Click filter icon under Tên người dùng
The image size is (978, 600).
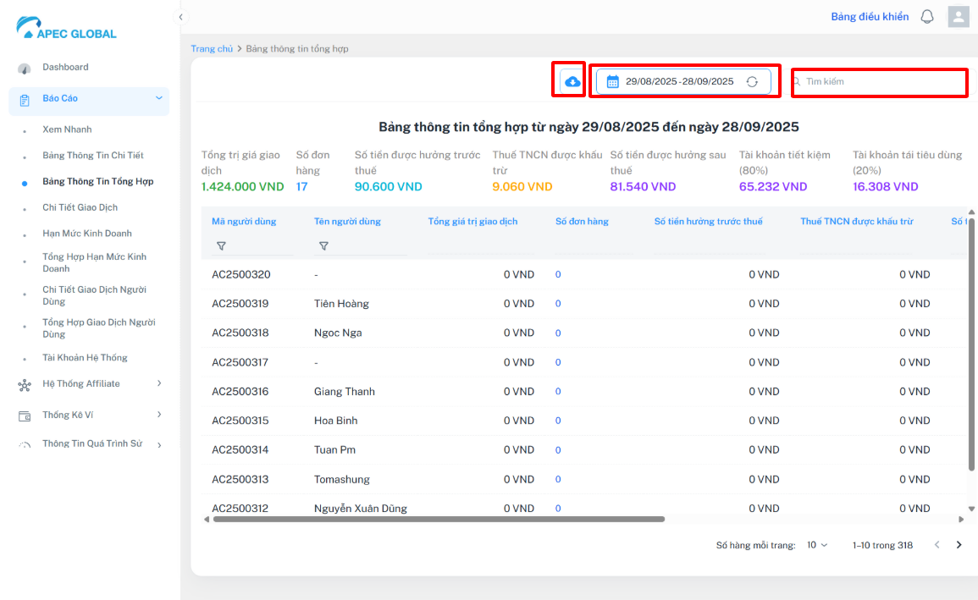pyautogui.click(x=323, y=246)
